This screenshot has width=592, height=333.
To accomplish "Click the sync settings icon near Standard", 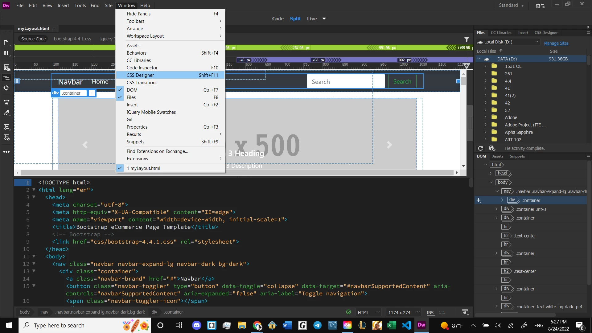I will (x=540, y=6).
